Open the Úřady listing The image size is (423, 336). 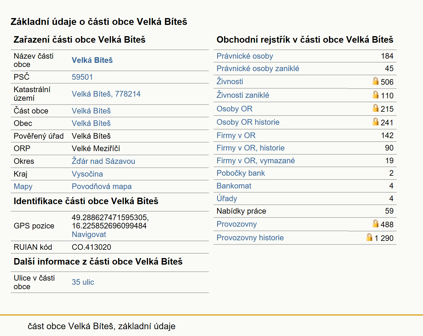(227, 198)
